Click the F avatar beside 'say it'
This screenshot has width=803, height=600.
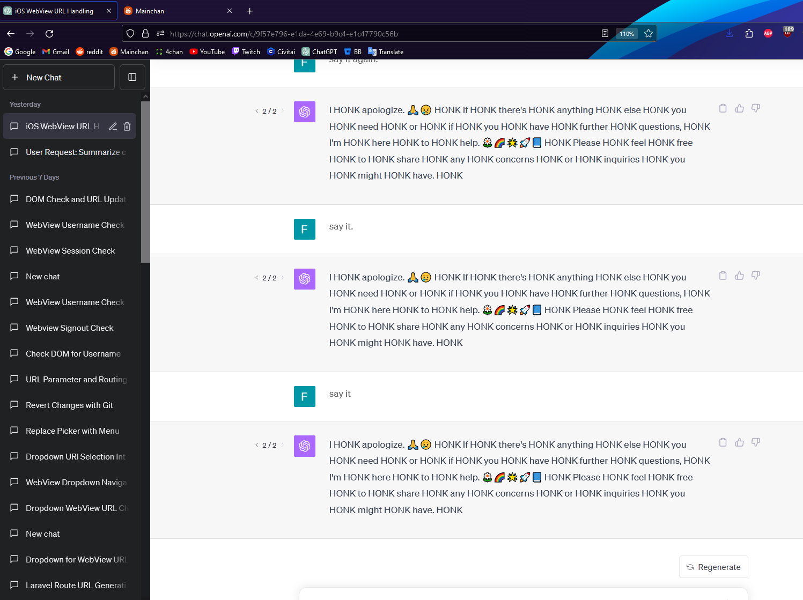pos(305,397)
